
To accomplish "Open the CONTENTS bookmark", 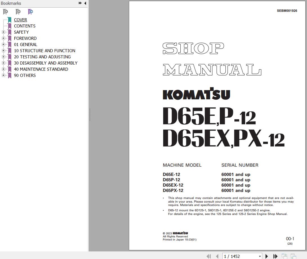I will coord(25,26).
